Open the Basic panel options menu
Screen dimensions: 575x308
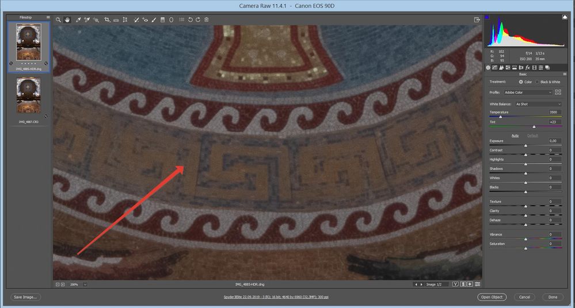tap(565, 74)
